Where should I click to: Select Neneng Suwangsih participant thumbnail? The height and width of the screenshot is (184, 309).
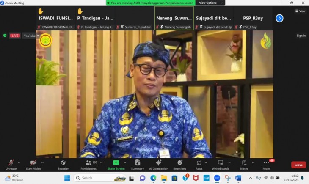[x=174, y=18]
